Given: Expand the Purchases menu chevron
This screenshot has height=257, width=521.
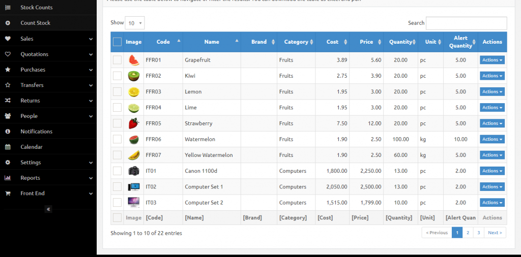Looking at the screenshot, I should 91,70.
